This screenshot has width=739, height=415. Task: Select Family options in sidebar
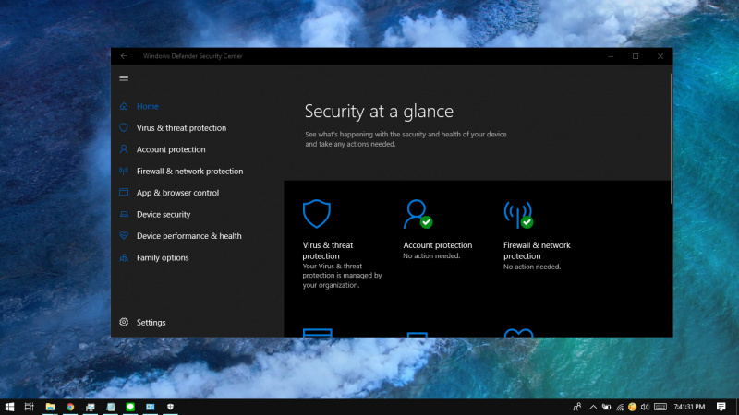coord(163,257)
